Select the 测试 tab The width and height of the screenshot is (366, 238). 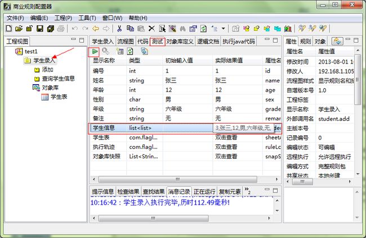[x=158, y=42]
